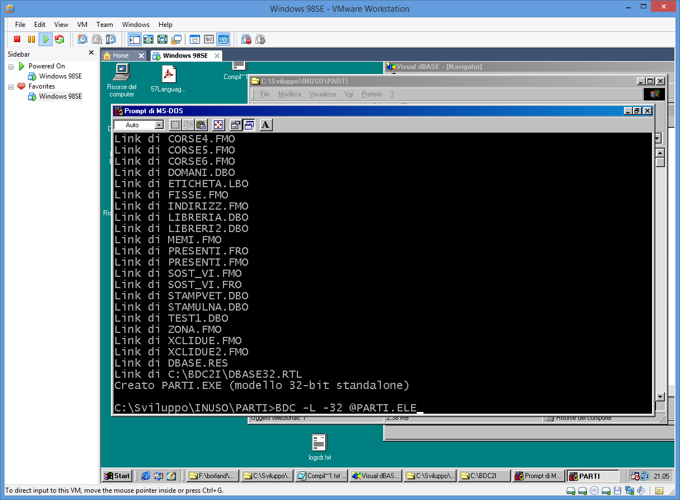Screen dimensions: 680x500
Task: Click the Compil~1 desktop icon
Action: click(x=237, y=71)
